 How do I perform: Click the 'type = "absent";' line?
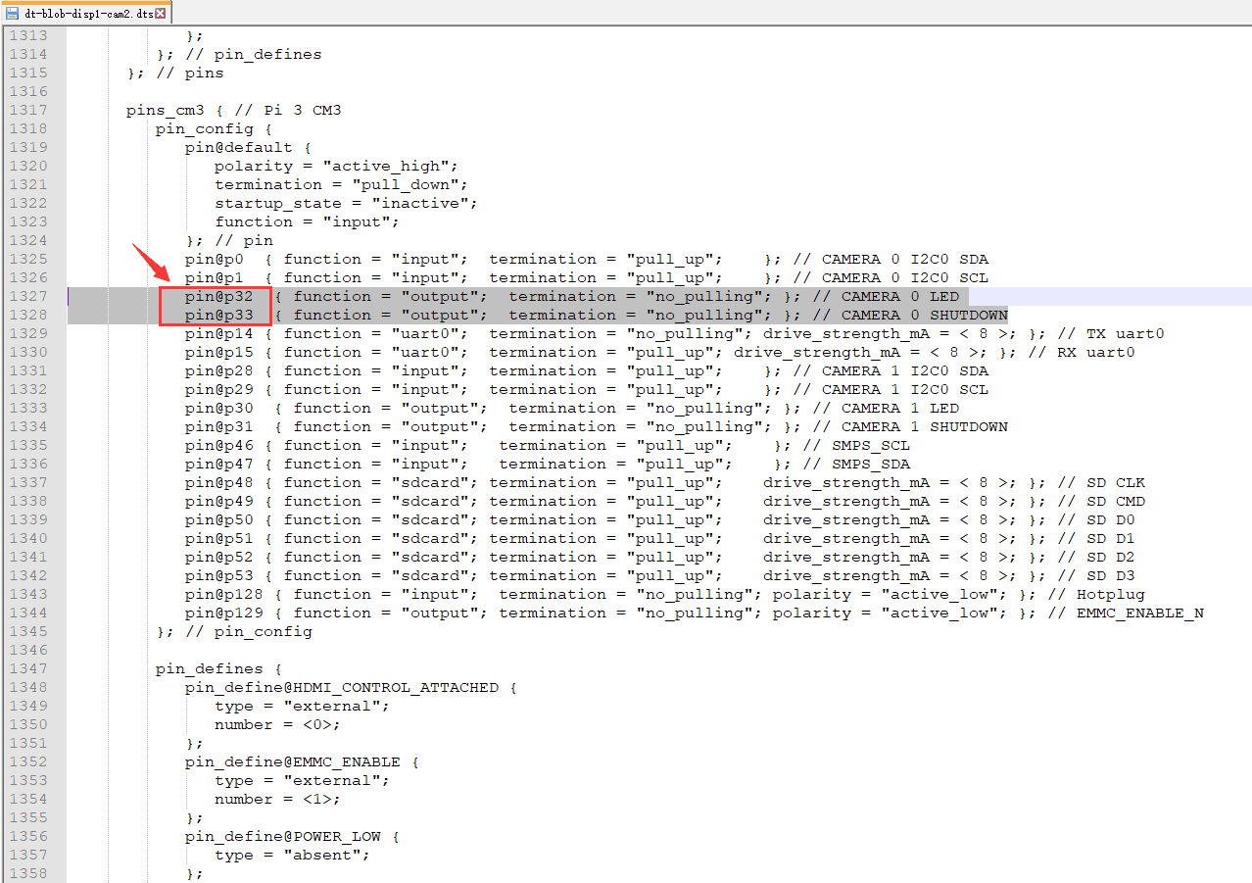tap(292, 855)
